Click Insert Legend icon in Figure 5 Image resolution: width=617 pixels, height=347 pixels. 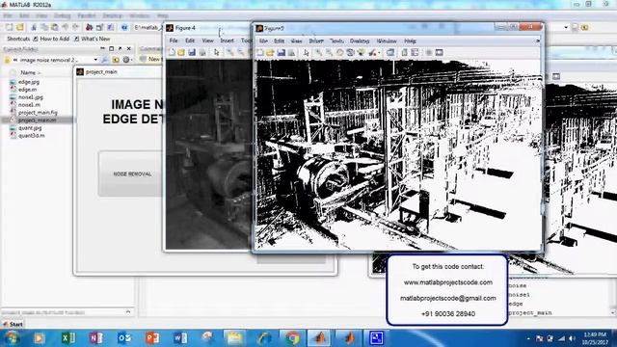[x=415, y=52]
